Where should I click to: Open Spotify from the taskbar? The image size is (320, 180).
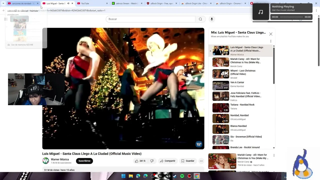click(182, 176)
